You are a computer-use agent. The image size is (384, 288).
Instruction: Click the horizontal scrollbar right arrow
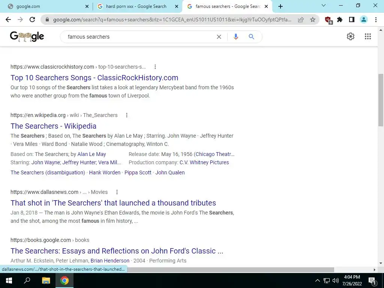[x=375, y=270]
